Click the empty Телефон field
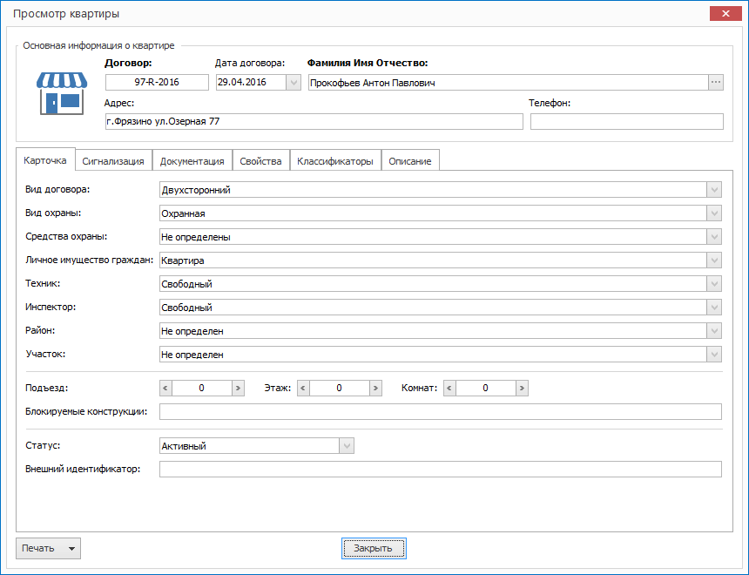 point(627,121)
